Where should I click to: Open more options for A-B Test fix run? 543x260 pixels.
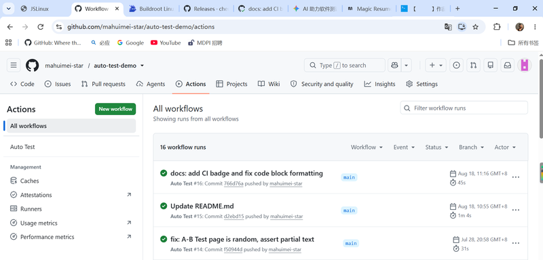516,243
